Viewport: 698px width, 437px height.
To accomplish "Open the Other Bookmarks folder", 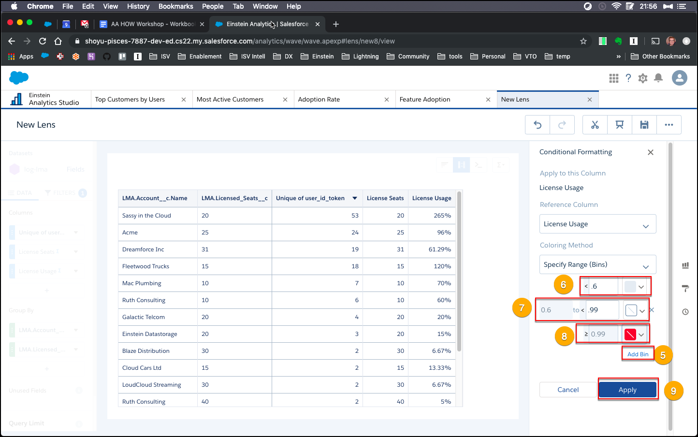I will tap(660, 57).
